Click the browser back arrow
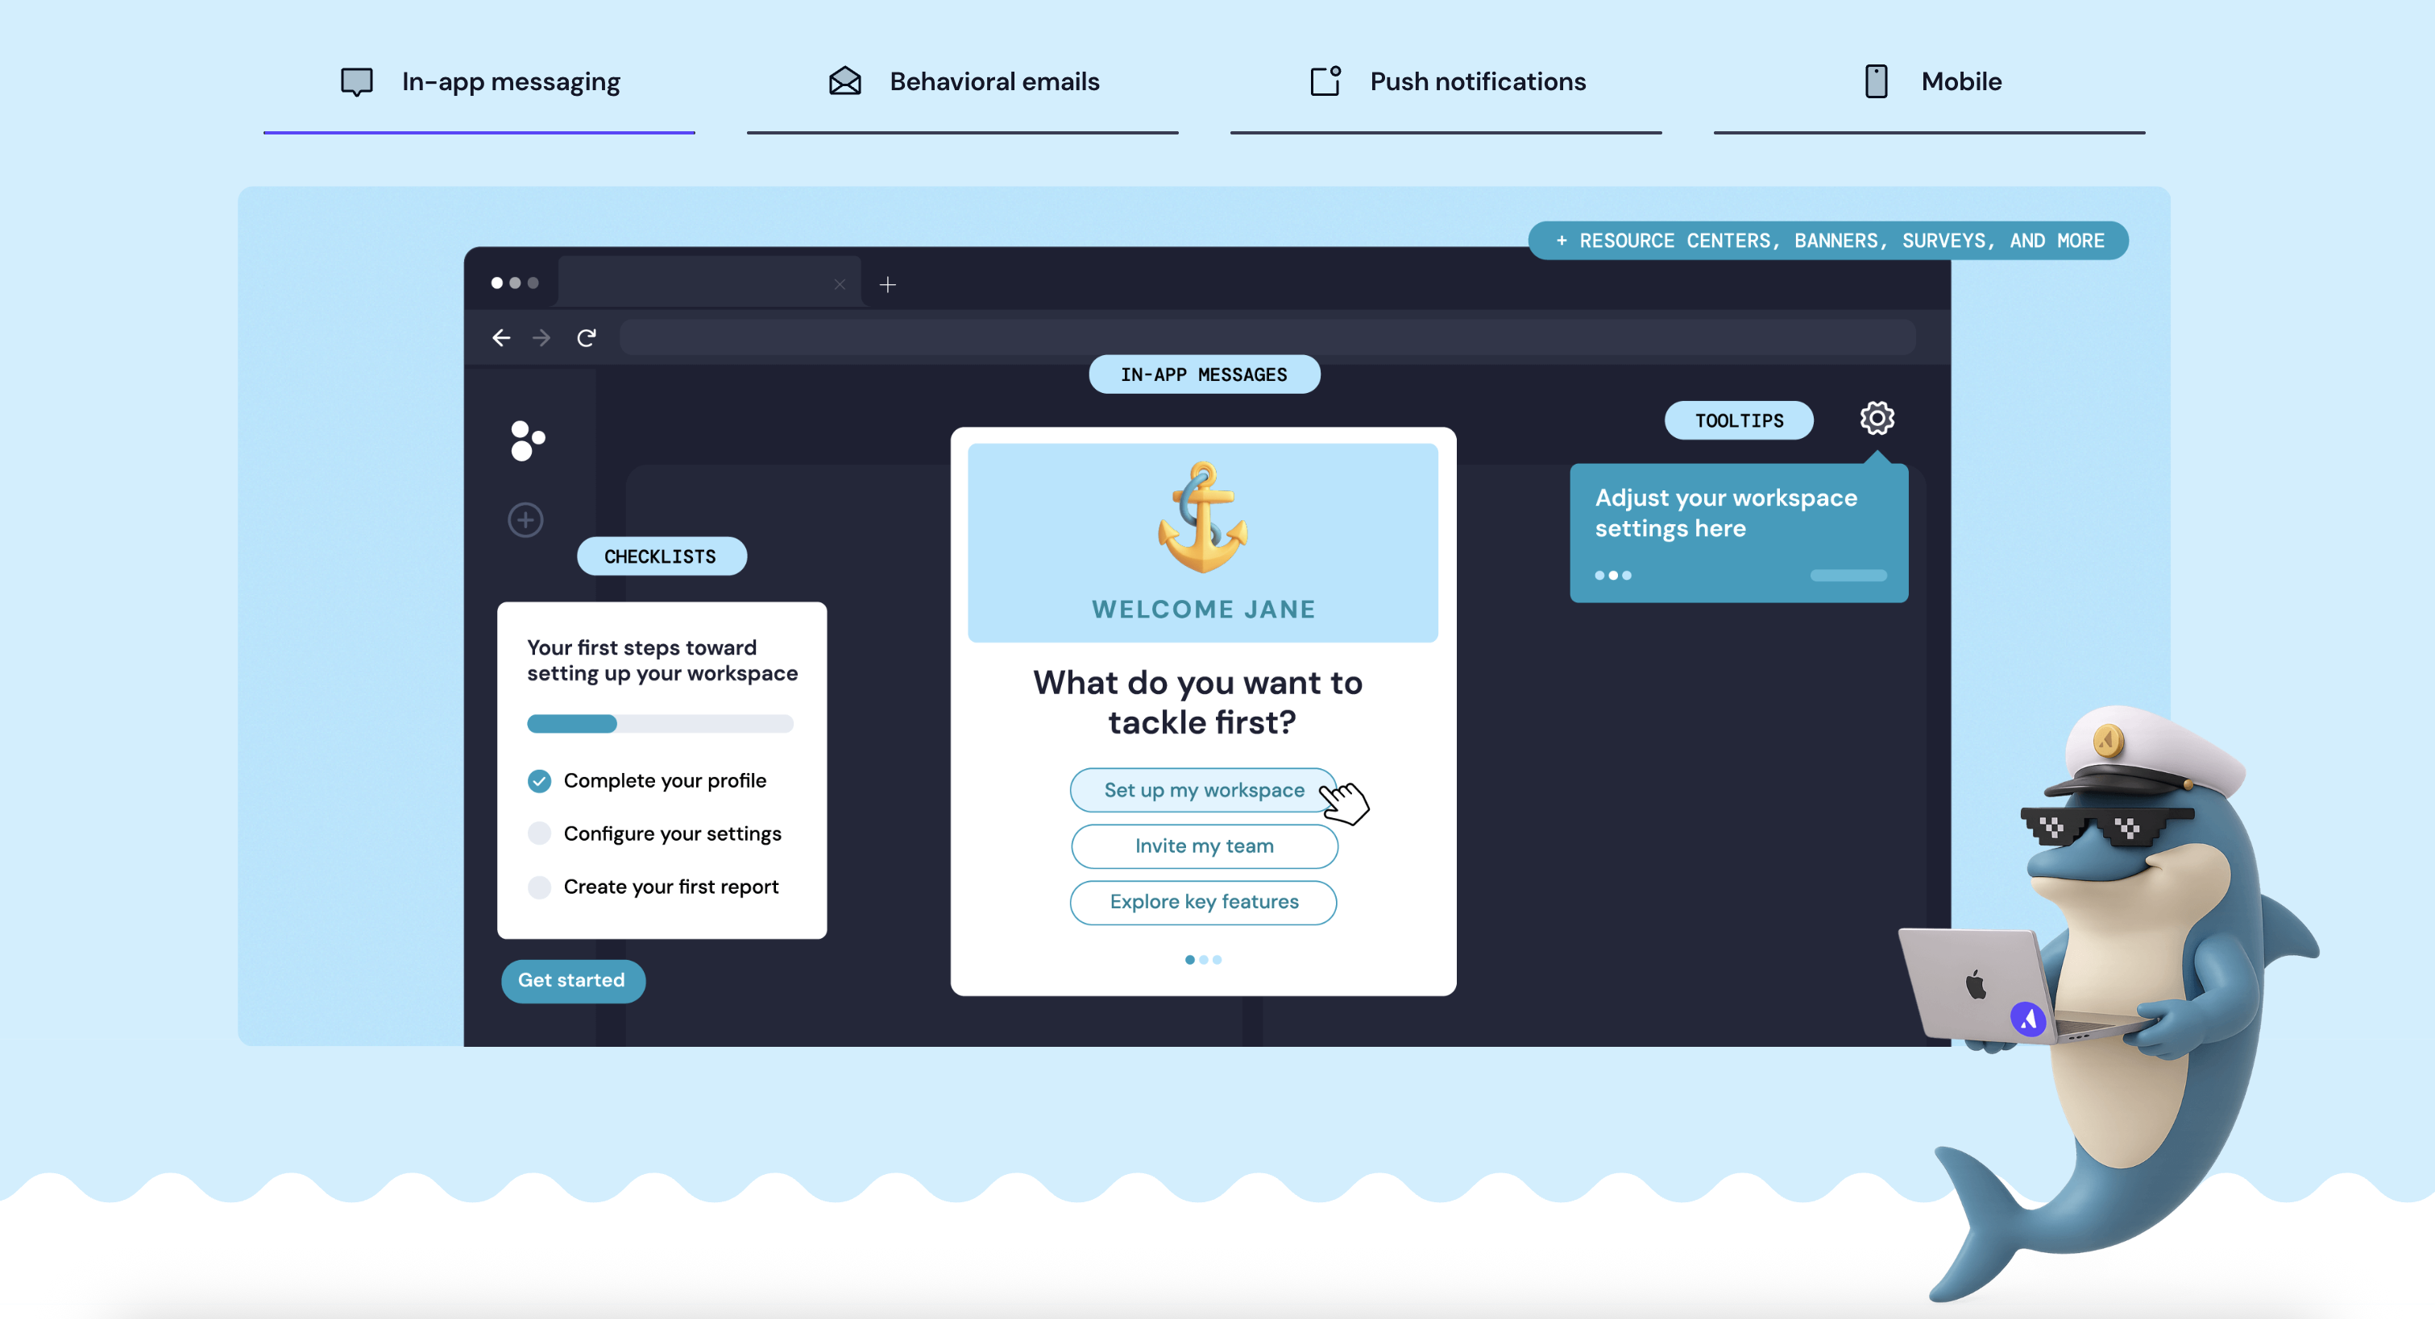 tap(501, 337)
